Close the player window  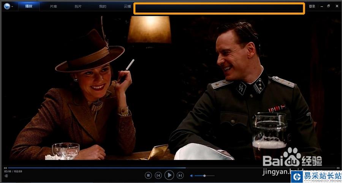[337, 6]
